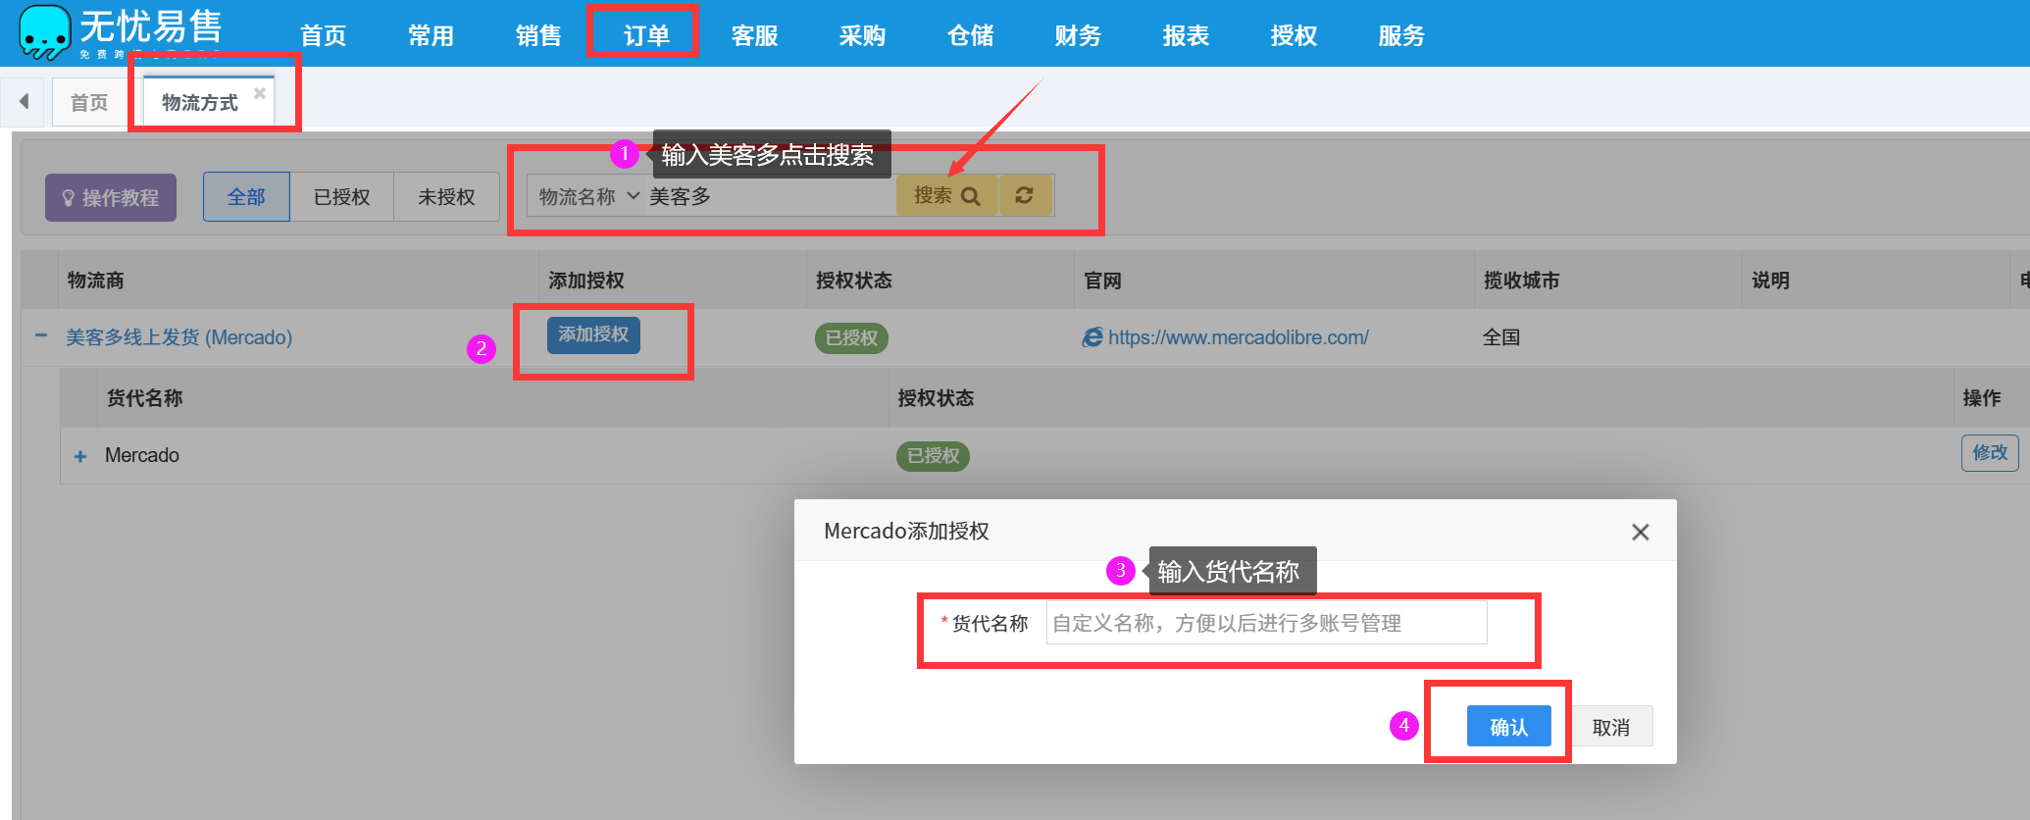Open the 仓储 top menu
Viewport: 2030px width, 820px height.
pyautogui.click(x=970, y=35)
